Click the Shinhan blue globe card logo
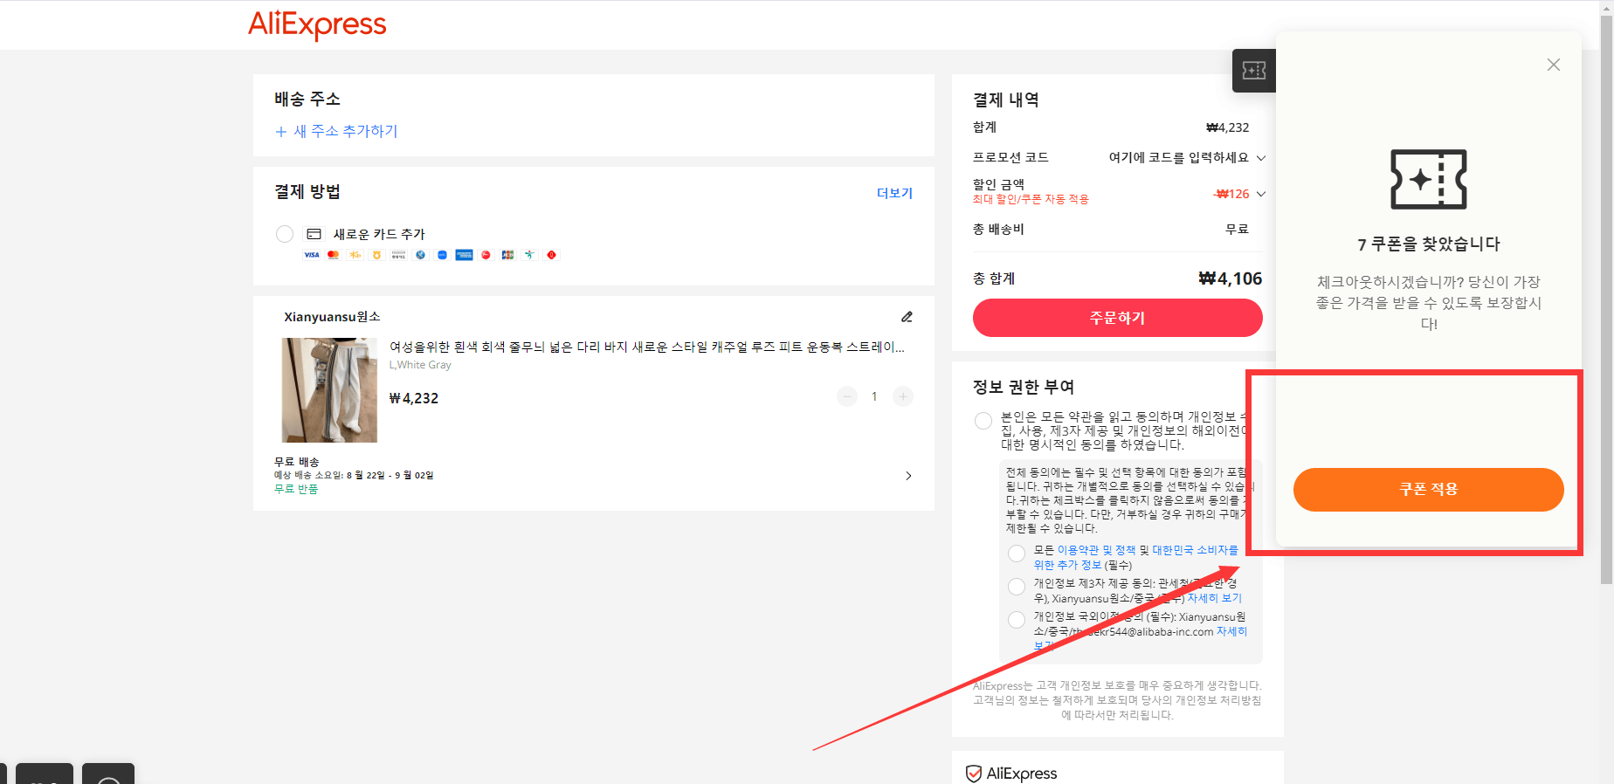This screenshot has width=1614, height=784. (420, 255)
